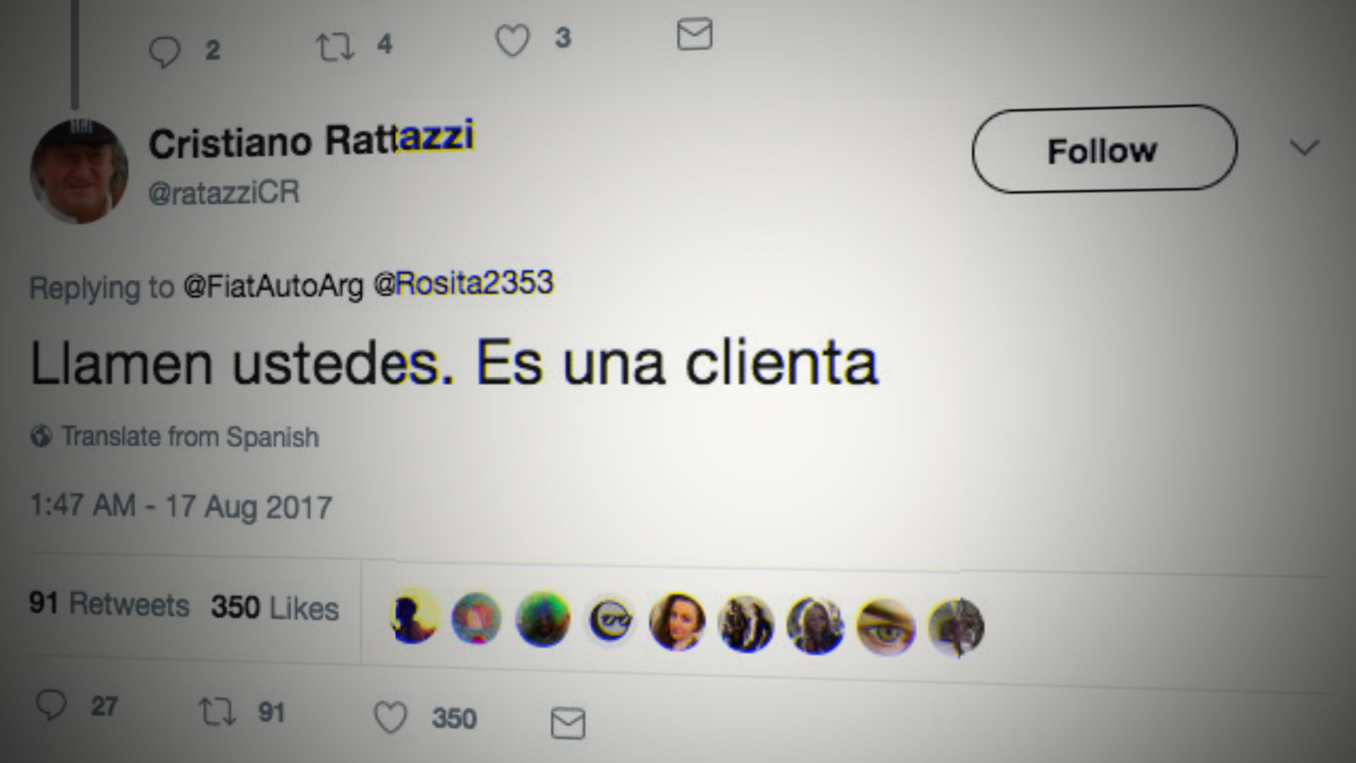1356x763 pixels.
Task: Open the @Rosita2353 mention link
Action: (x=463, y=283)
